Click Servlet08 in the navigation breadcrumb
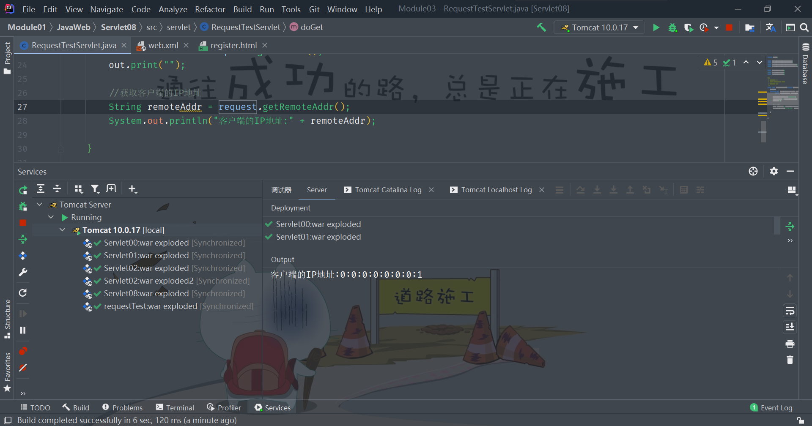 coord(118,27)
